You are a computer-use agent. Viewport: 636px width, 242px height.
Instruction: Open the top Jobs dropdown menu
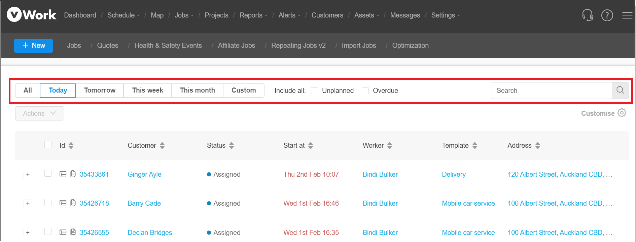[184, 15]
